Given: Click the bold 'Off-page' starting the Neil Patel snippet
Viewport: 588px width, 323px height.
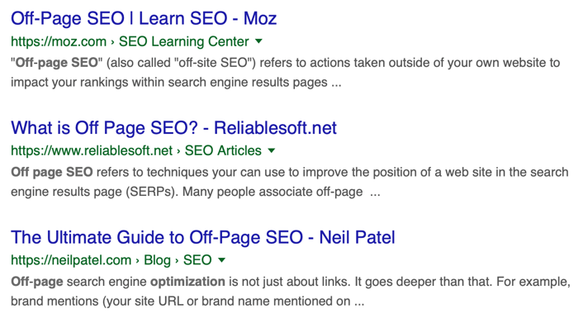Looking at the screenshot, I should click(x=36, y=282).
